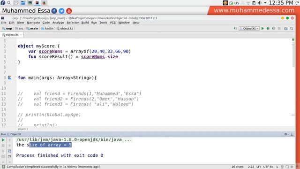
Task: Click the Stop icon in Run panel
Action: pos(3,146)
